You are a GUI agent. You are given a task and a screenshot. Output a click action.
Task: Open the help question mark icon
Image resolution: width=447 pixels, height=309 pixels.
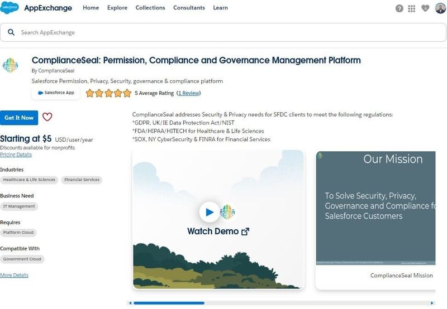(x=400, y=8)
